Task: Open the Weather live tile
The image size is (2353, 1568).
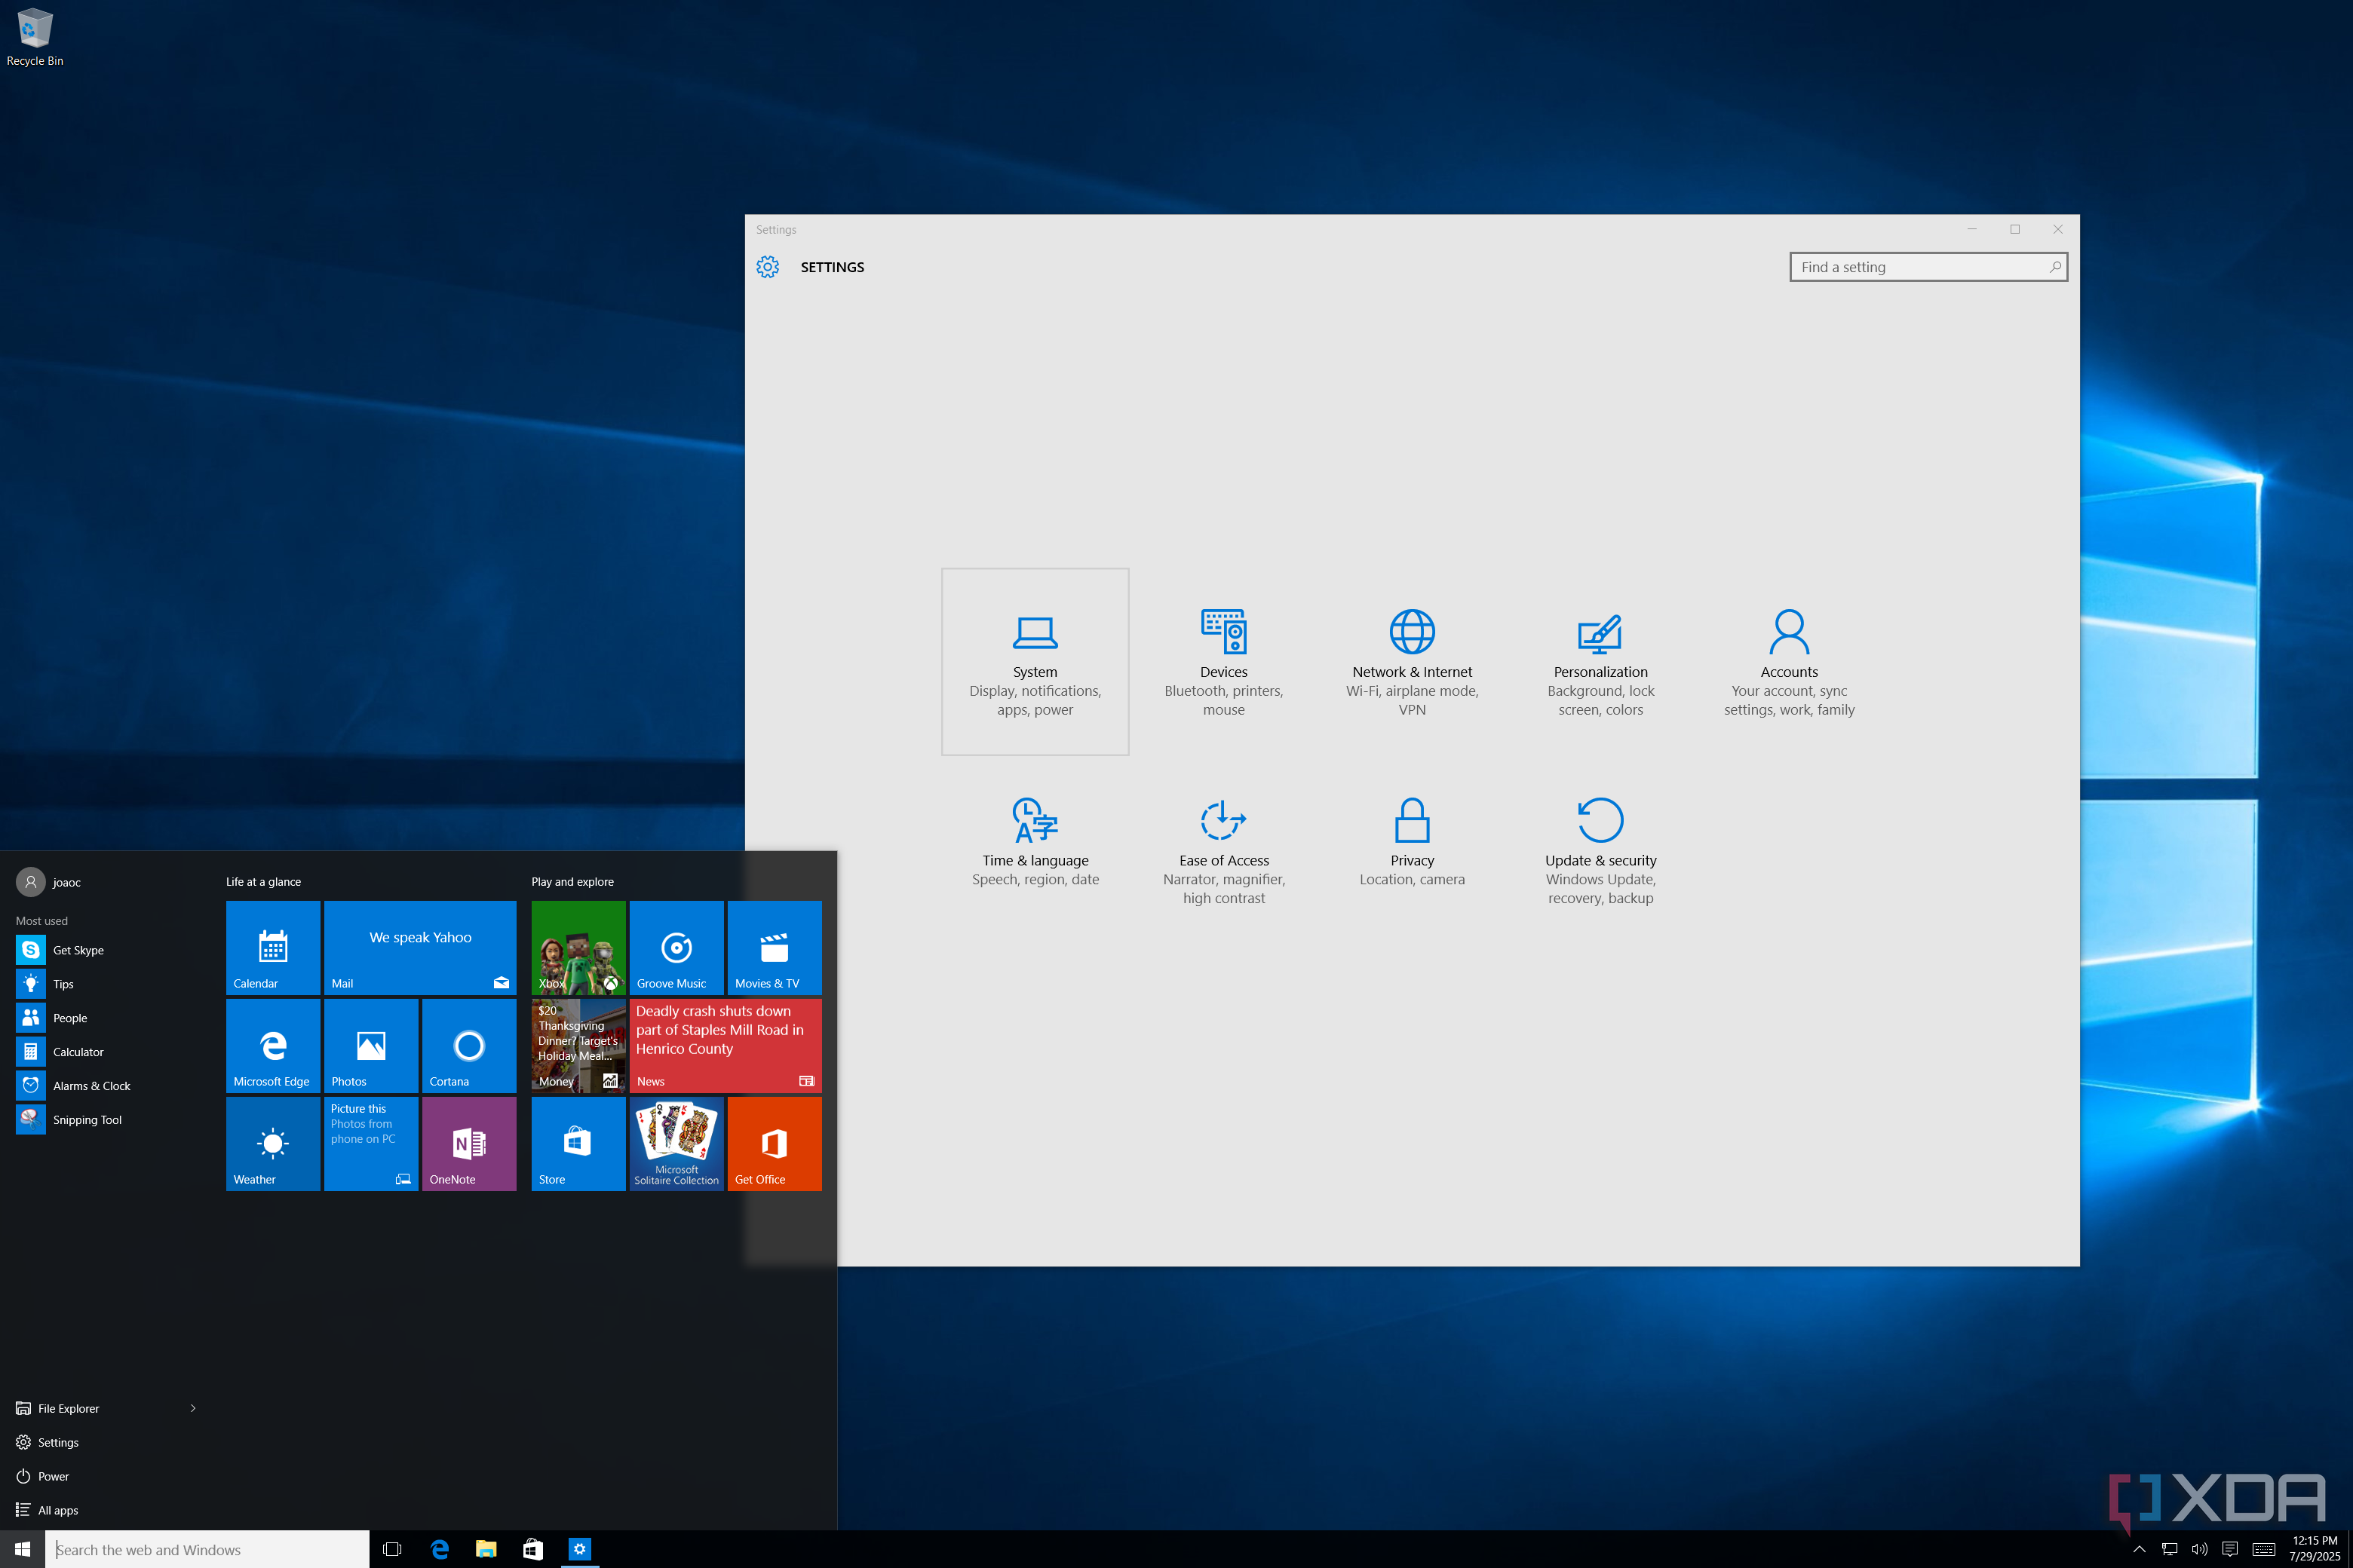Action: pyautogui.click(x=272, y=1143)
